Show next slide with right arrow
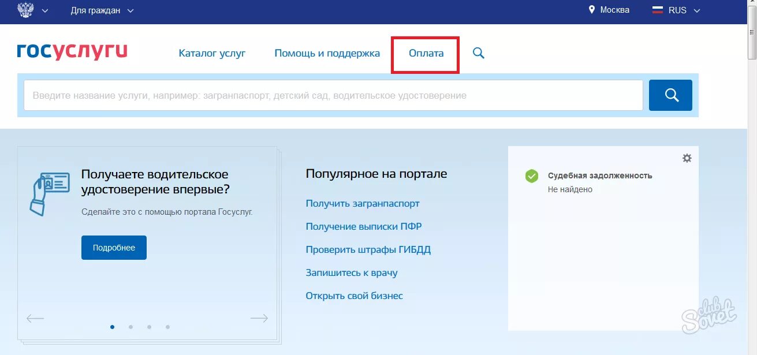This screenshot has width=757, height=355. [259, 318]
